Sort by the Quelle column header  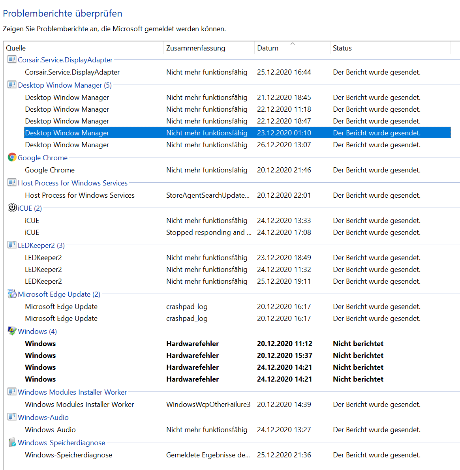pyautogui.click(x=84, y=48)
